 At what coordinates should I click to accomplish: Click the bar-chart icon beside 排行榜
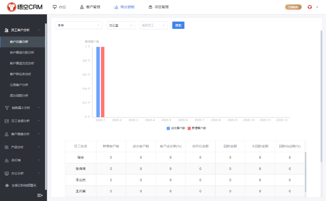[7, 160]
